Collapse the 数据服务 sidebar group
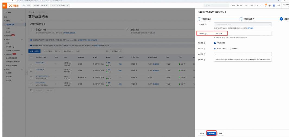 tap(22, 39)
